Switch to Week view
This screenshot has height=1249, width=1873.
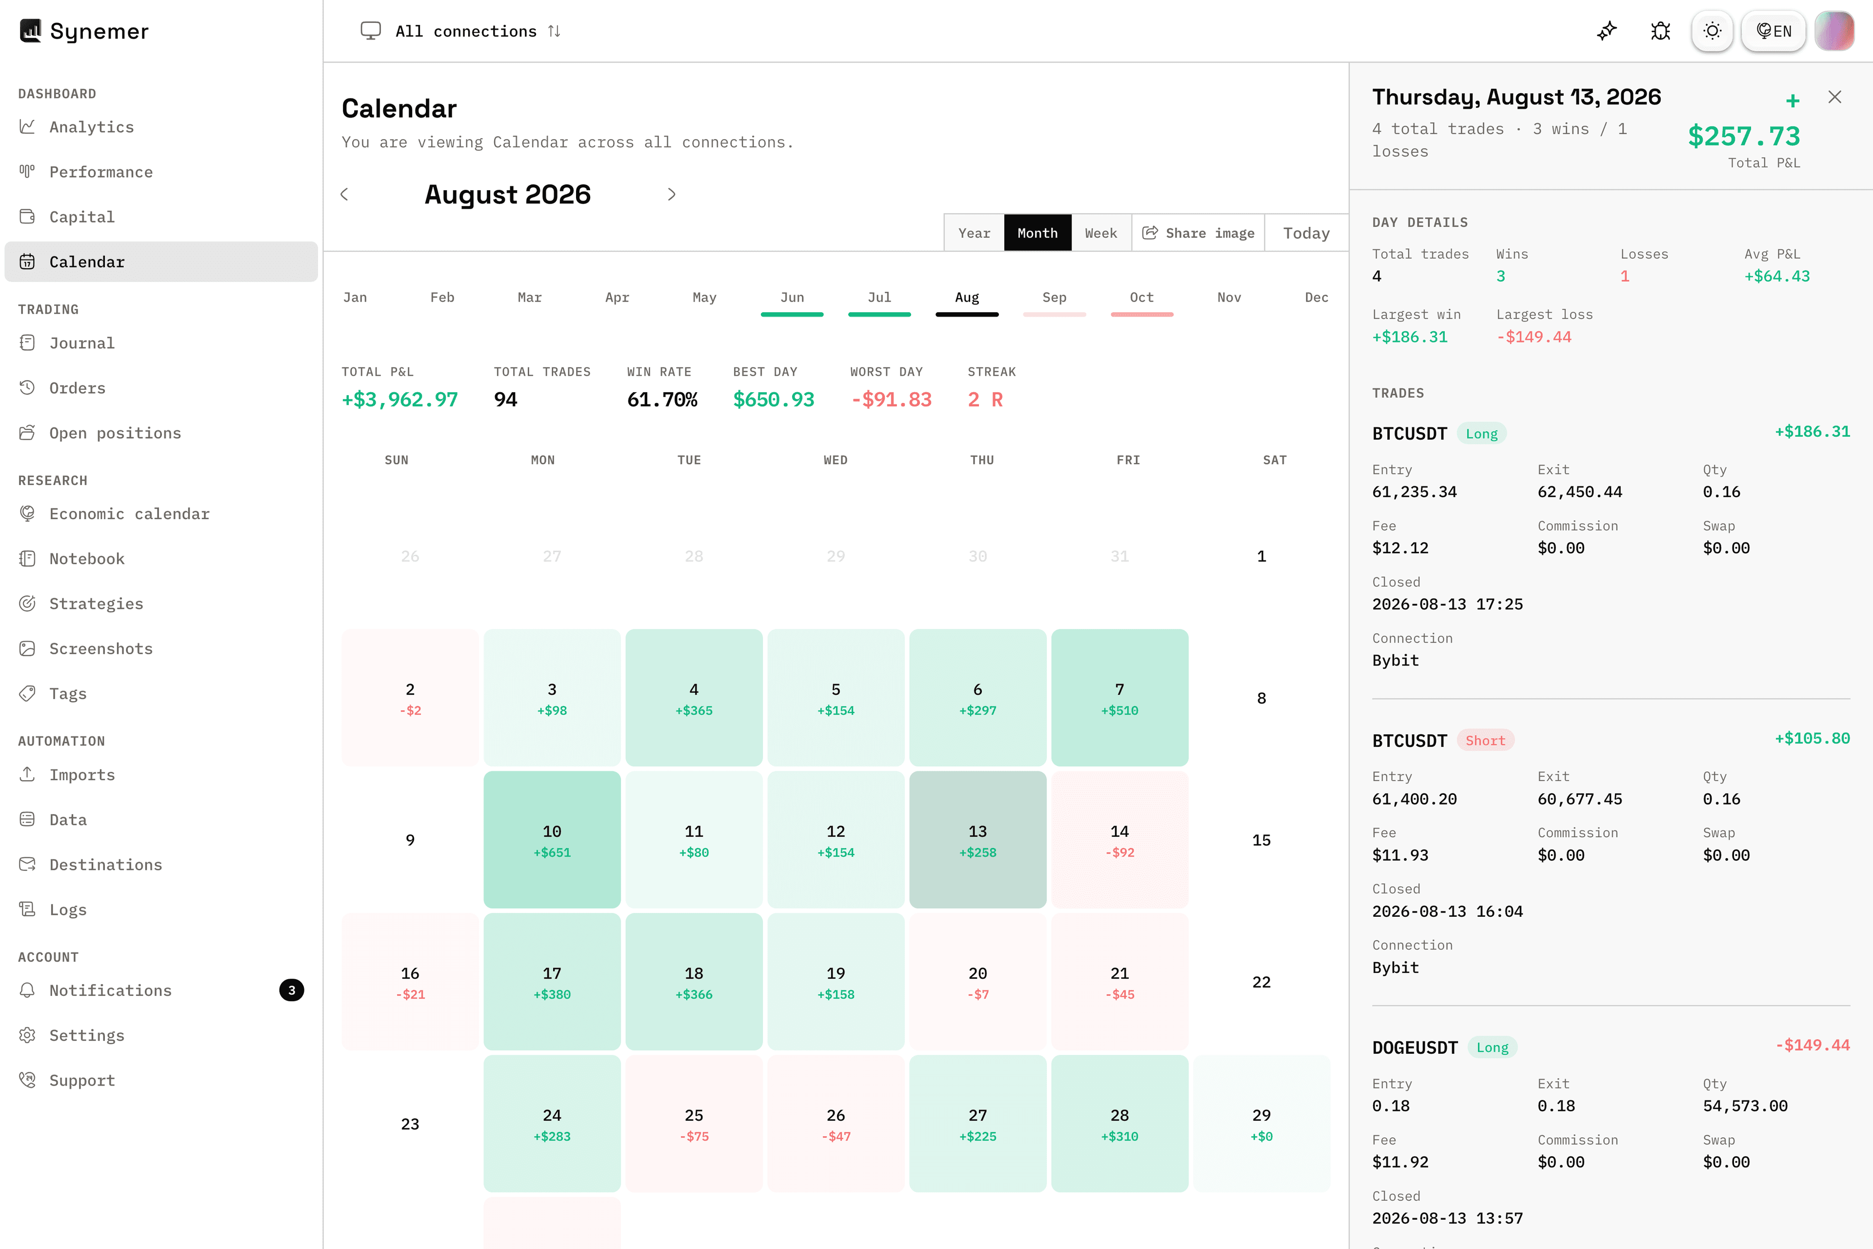coord(1100,233)
